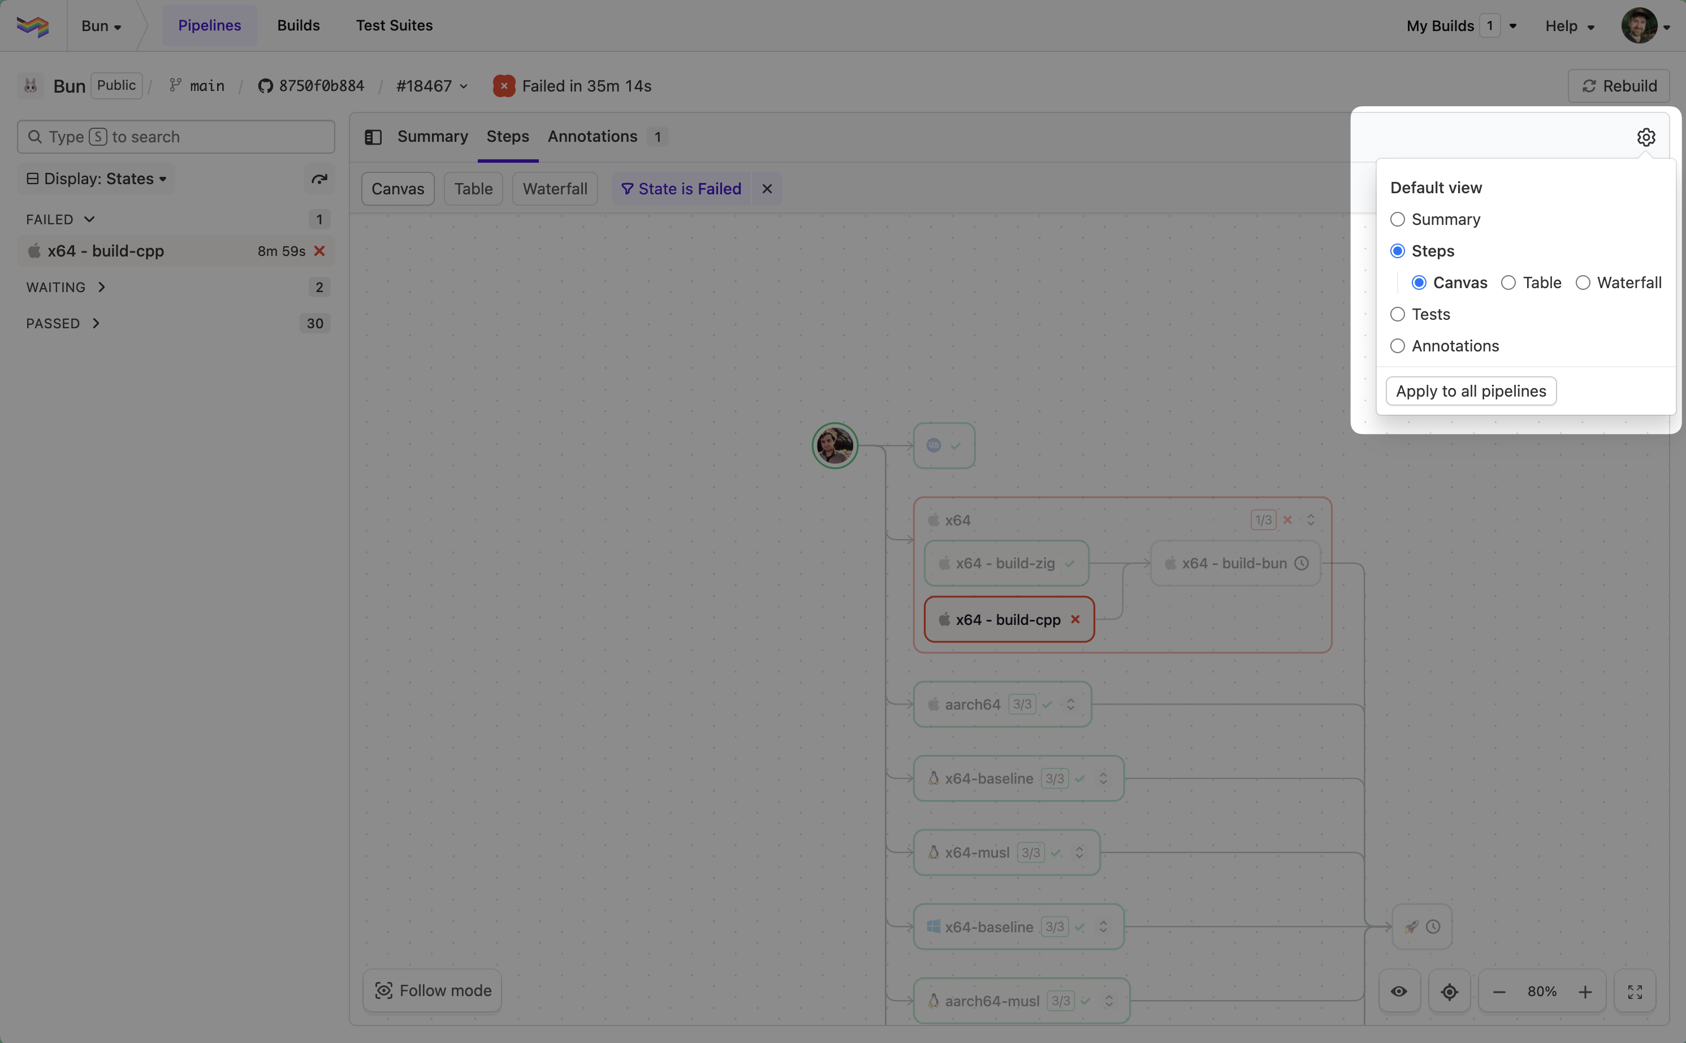Click the fullscreen expand icon
The width and height of the screenshot is (1686, 1043).
coord(1634,991)
